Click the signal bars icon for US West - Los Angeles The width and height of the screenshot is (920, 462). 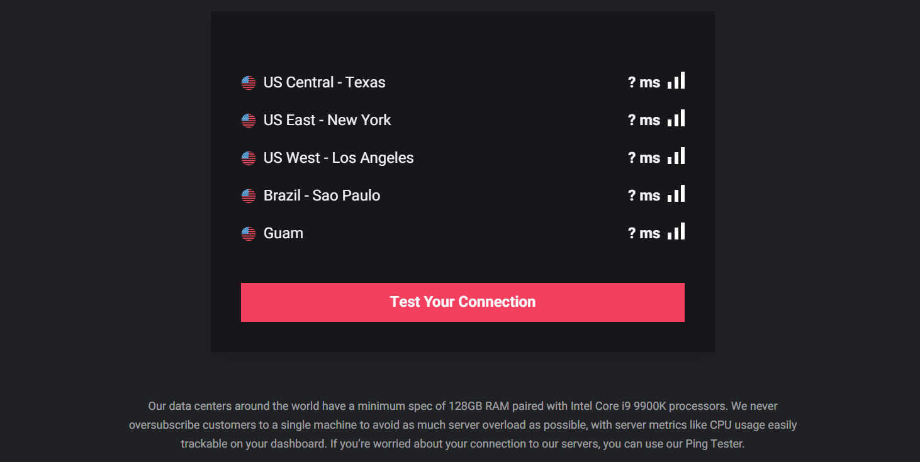[676, 156]
